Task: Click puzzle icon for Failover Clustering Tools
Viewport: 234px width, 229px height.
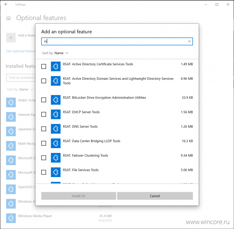Action: pos(56,158)
